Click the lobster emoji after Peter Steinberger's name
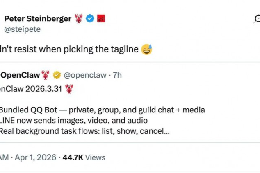 click(x=79, y=19)
